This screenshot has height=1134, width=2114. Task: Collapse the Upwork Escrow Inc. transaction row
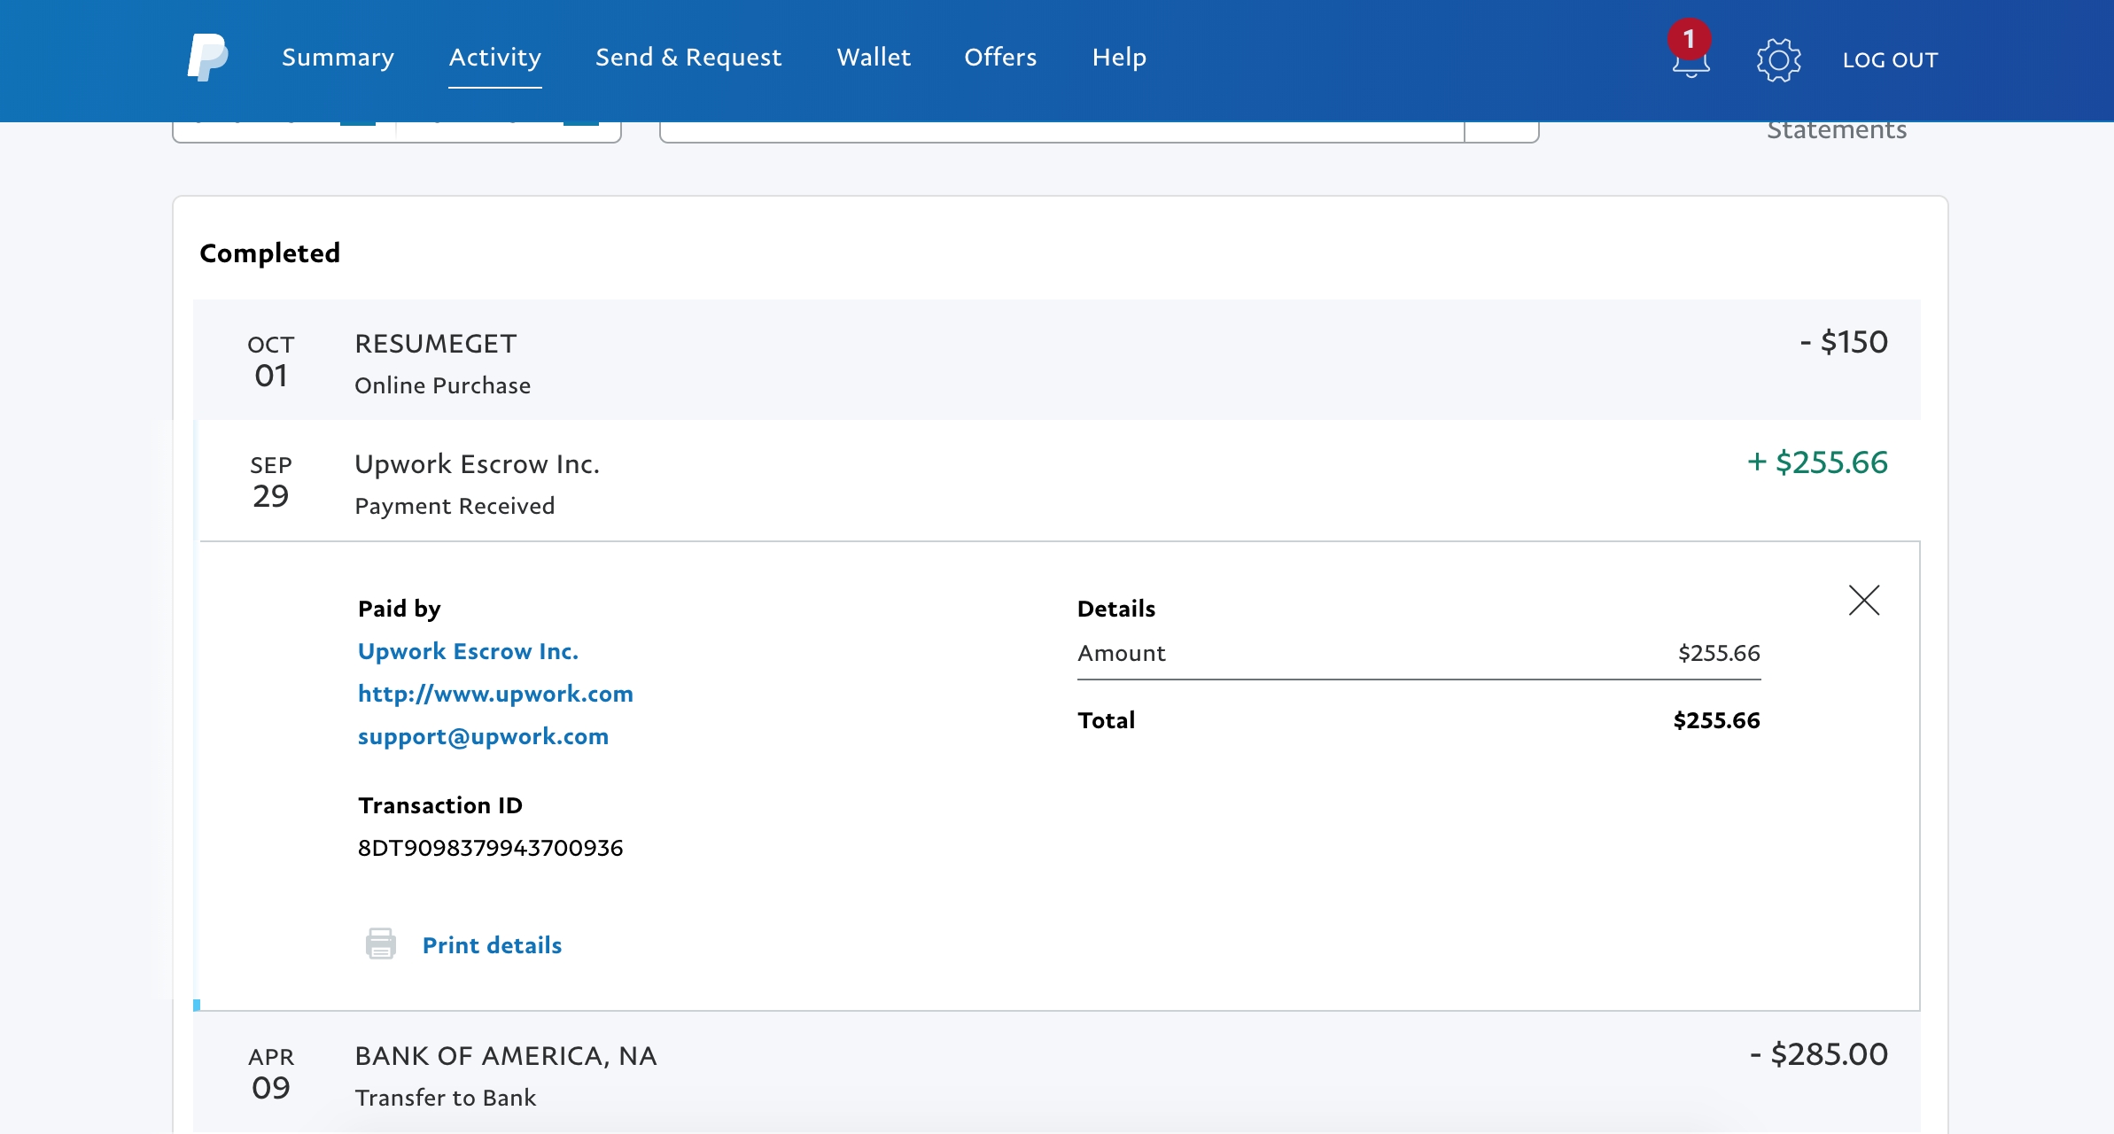(1056, 480)
